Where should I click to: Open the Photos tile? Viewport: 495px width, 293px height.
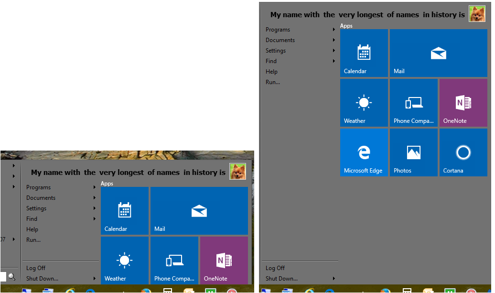pyautogui.click(x=413, y=152)
